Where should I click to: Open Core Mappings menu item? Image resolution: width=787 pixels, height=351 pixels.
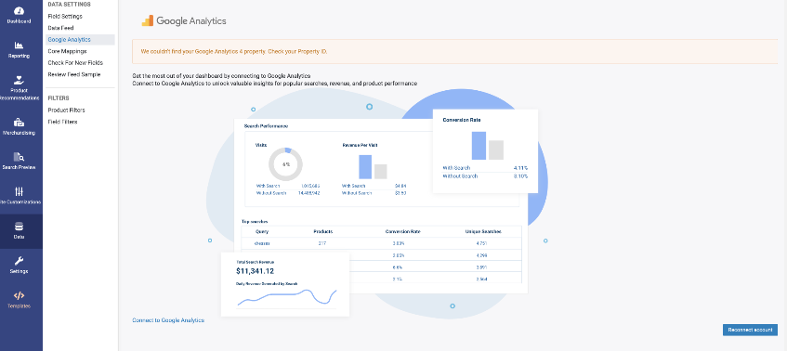[x=67, y=51]
